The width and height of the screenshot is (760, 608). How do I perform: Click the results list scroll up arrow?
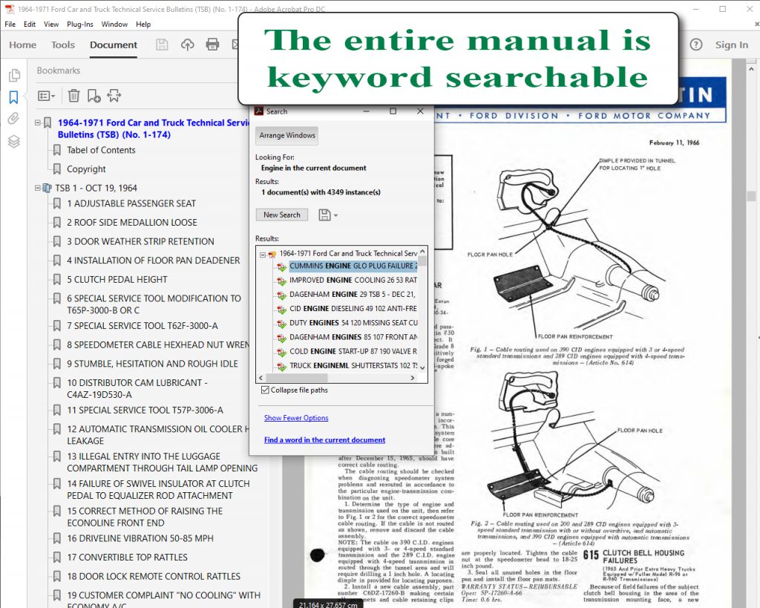[422, 251]
